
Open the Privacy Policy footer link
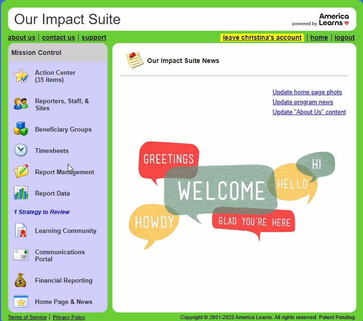(x=69, y=317)
